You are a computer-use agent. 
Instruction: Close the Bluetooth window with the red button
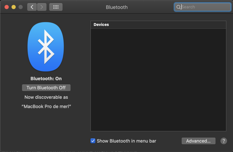click(7, 7)
